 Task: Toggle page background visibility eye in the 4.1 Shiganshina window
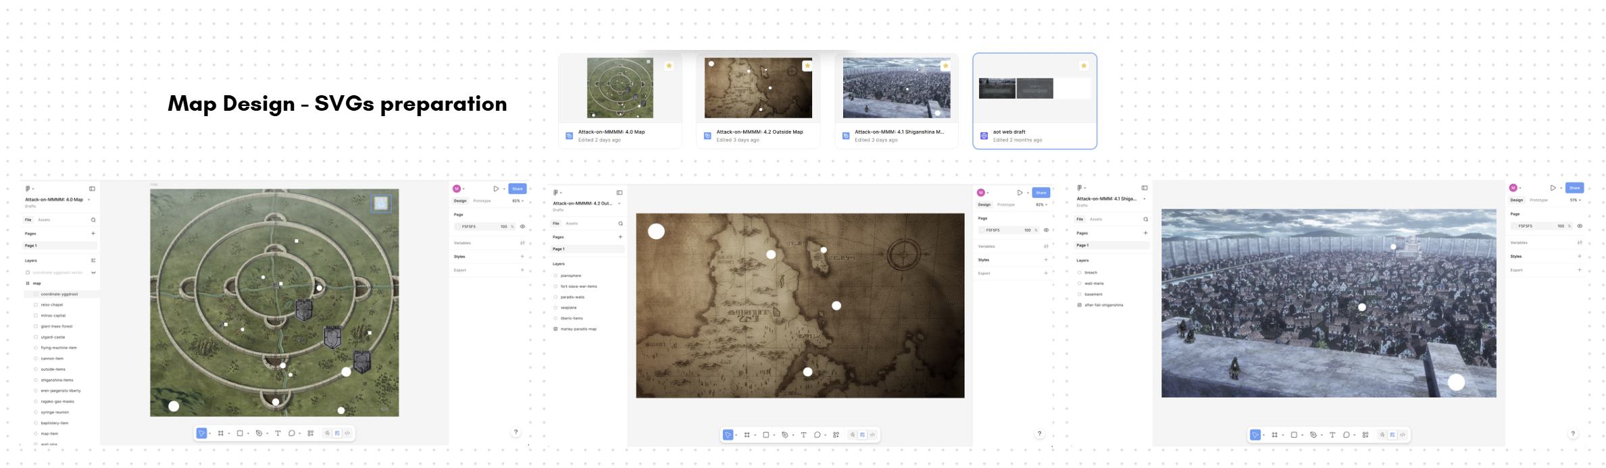click(x=1580, y=226)
